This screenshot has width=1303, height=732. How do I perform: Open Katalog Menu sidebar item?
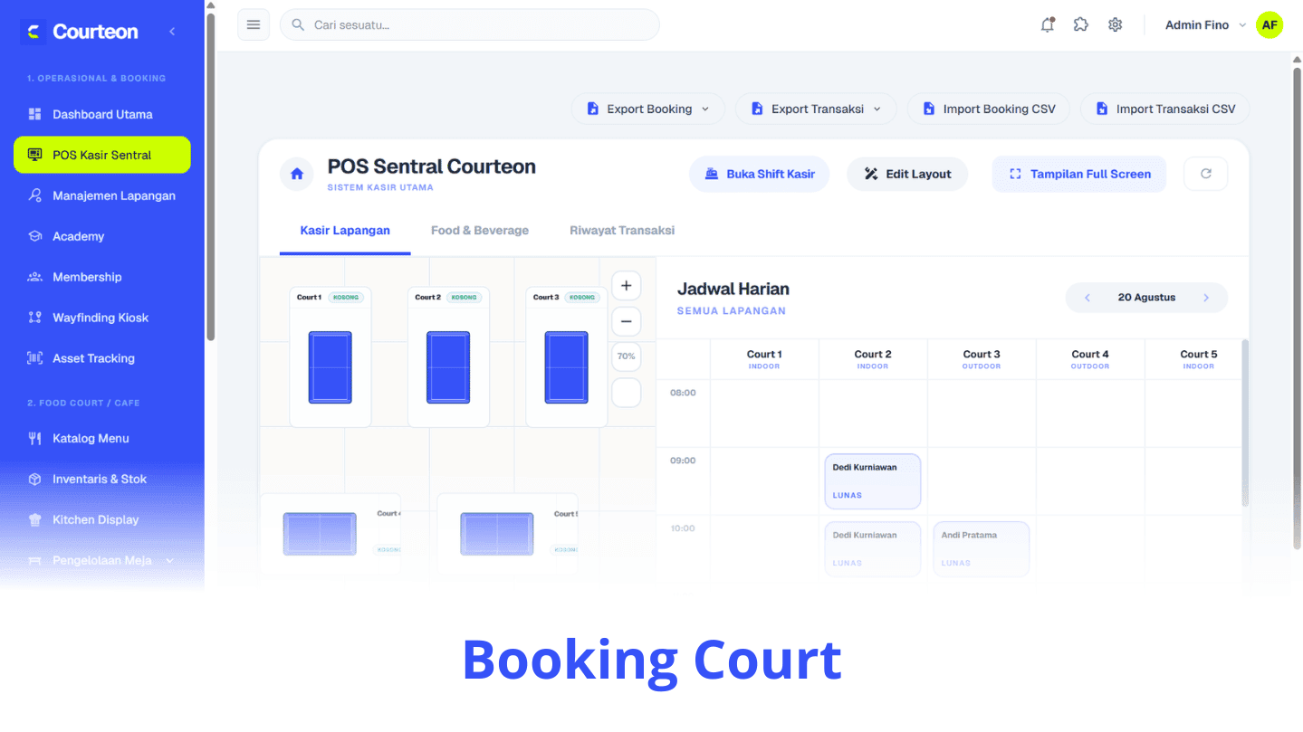point(102,438)
